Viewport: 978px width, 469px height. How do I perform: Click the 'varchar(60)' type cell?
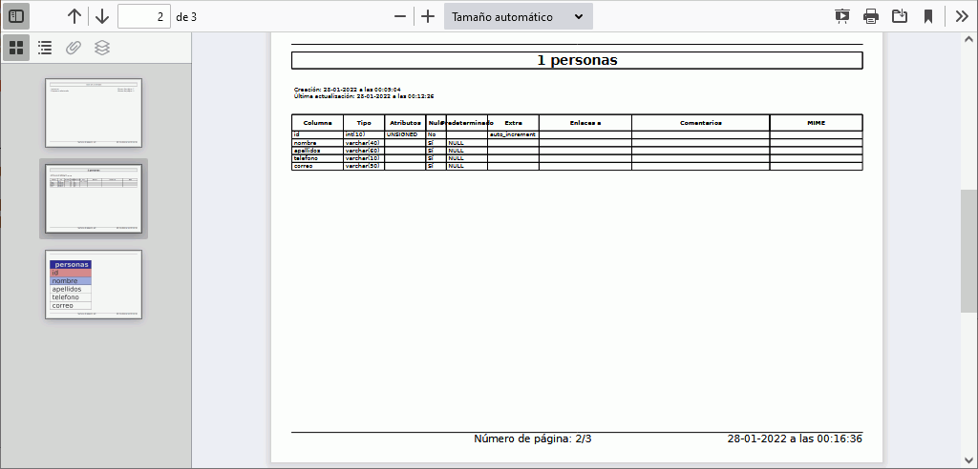tap(364, 151)
